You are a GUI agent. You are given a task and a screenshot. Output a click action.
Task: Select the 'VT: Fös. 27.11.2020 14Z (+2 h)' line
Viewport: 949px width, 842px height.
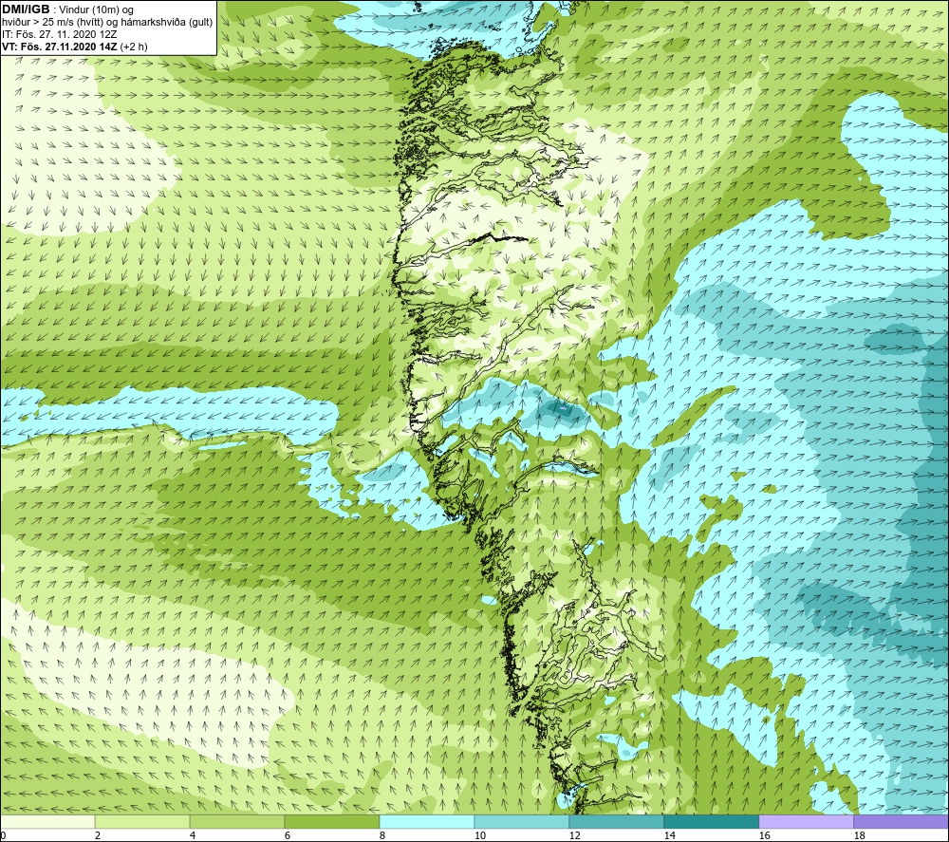74,46
